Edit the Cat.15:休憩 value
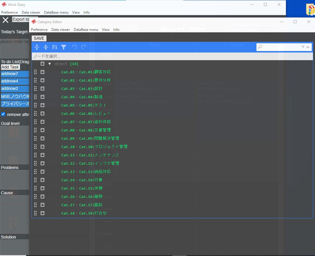Viewport: 315px width, 256px height. pyautogui.click(x=91, y=188)
